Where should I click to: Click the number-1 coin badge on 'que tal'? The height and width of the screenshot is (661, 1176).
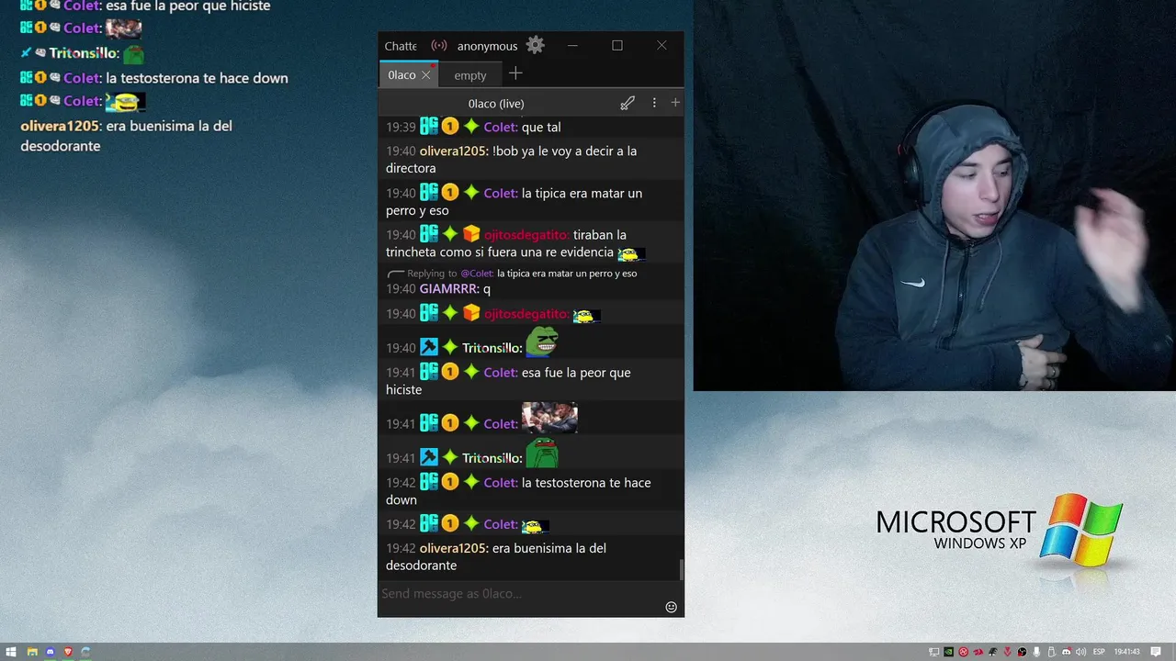(x=449, y=127)
